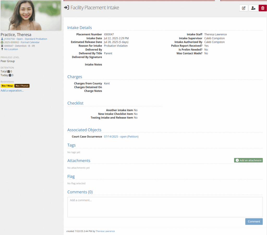This screenshot has height=235, width=267.
Task: Click the Nut / Peanut restriction badge
Action: pos(22,86)
